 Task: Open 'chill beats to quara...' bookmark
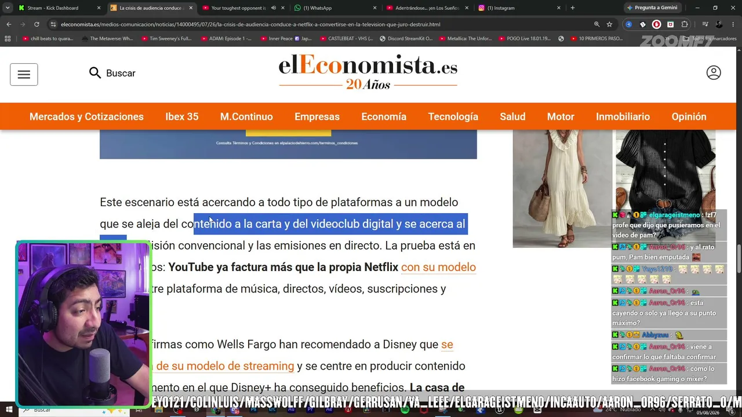pos(48,39)
